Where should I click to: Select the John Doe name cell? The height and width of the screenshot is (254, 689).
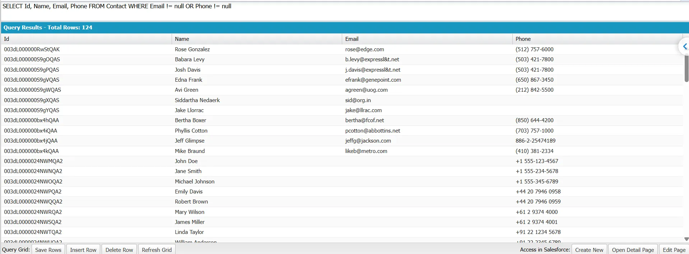point(257,161)
